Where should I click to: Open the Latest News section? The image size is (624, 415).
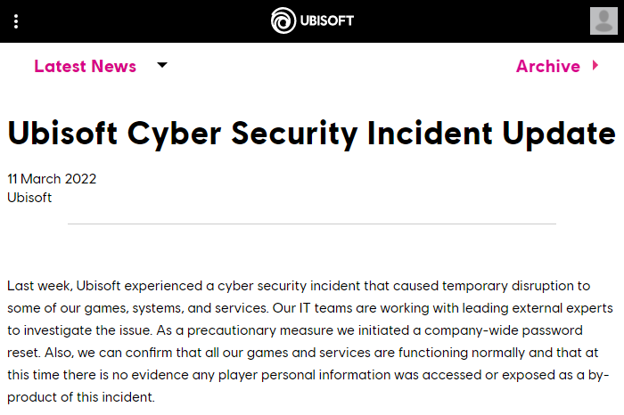[85, 66]
